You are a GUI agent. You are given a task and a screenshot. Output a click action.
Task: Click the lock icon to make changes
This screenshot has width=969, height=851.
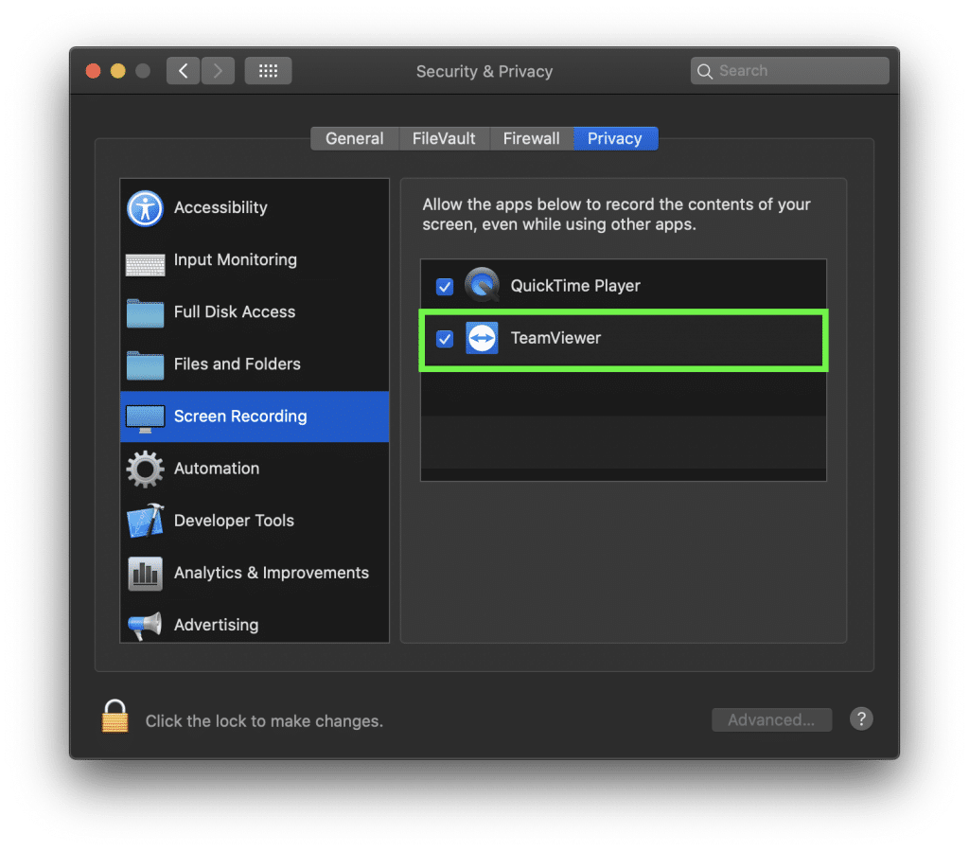115,717
